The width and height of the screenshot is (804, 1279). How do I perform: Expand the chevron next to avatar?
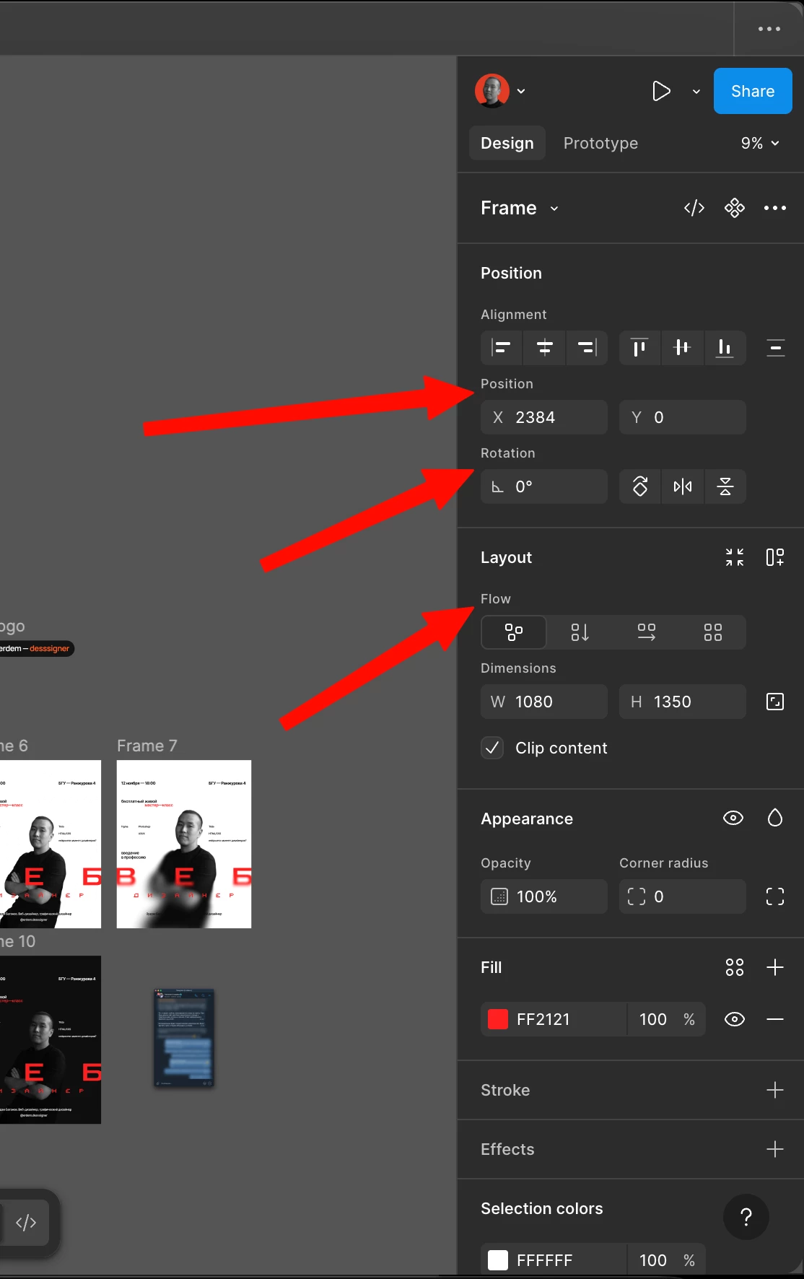521,92
